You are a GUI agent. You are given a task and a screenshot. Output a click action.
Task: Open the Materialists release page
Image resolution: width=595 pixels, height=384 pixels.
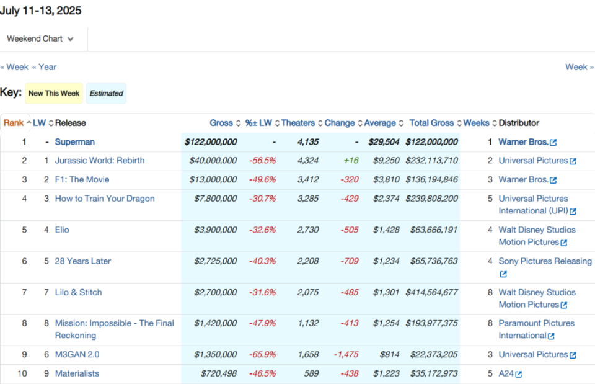coord(77,373)
